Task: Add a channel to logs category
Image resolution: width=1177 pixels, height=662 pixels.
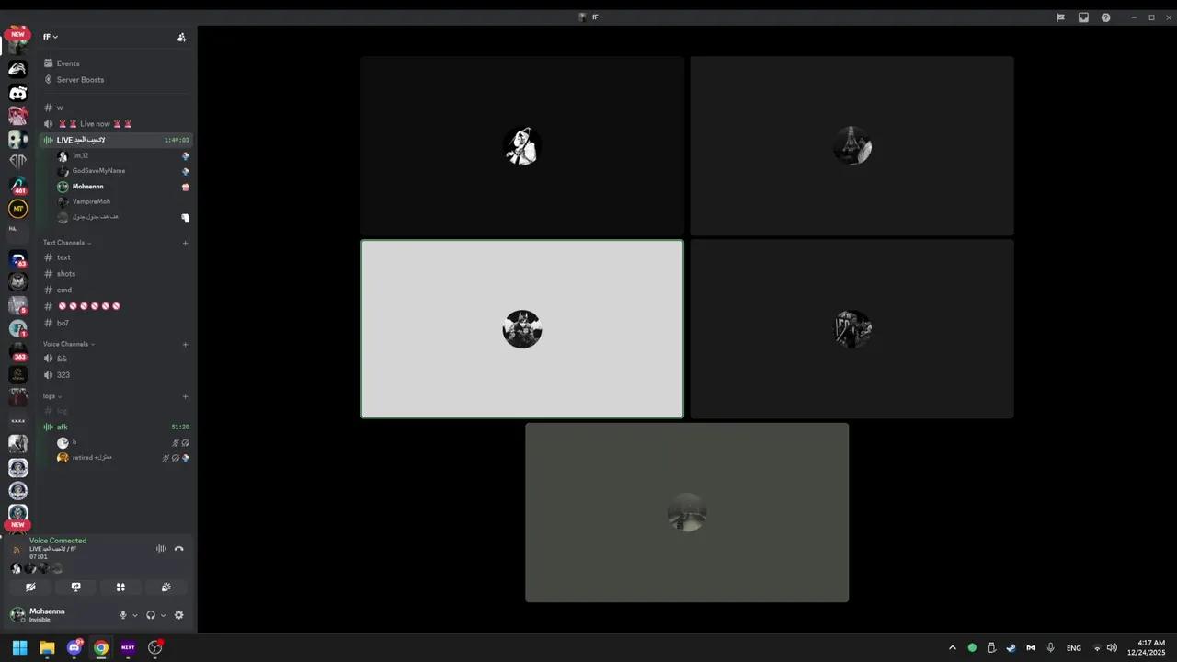Action: click(x=185, y=396)
